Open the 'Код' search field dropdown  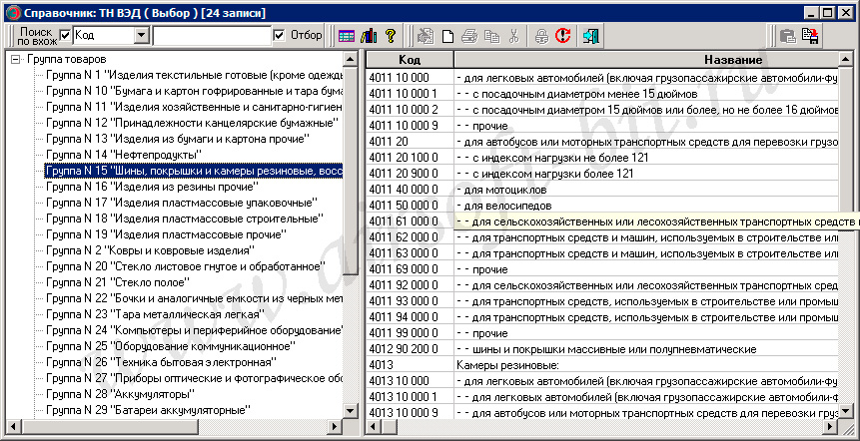click(x=142, y=36)
